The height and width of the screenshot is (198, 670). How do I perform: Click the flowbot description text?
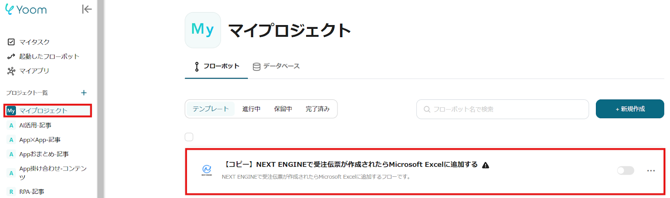point(317,177)
